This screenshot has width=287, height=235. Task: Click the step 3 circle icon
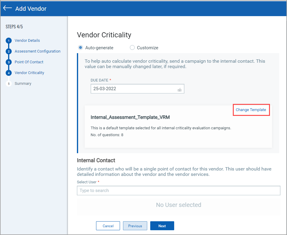click(9, 62)
